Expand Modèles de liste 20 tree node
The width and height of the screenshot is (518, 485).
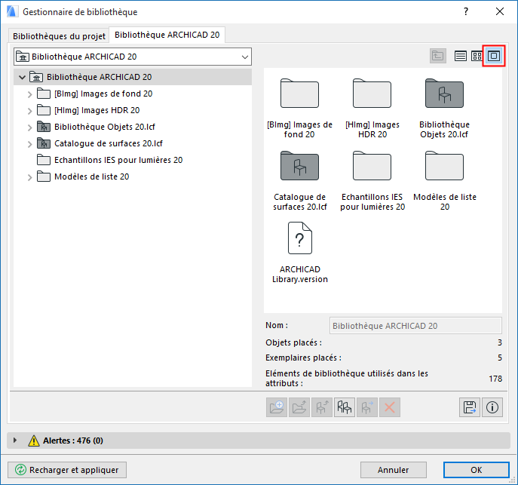(x=29, y=177)
